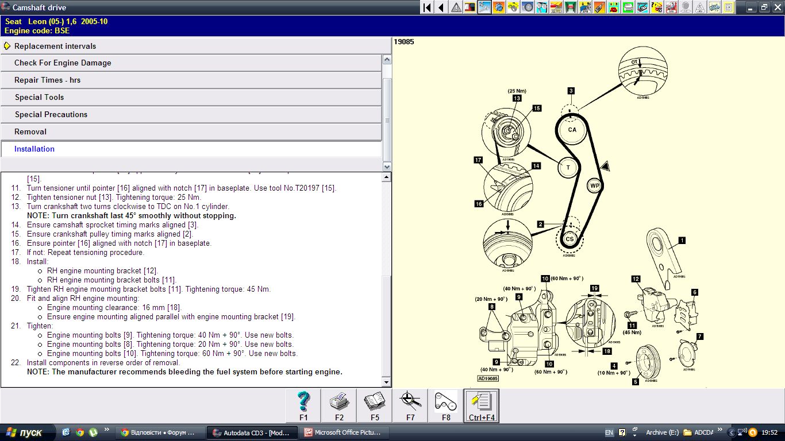
Task: Click the EN language indicator
Action: coord(609,432)
